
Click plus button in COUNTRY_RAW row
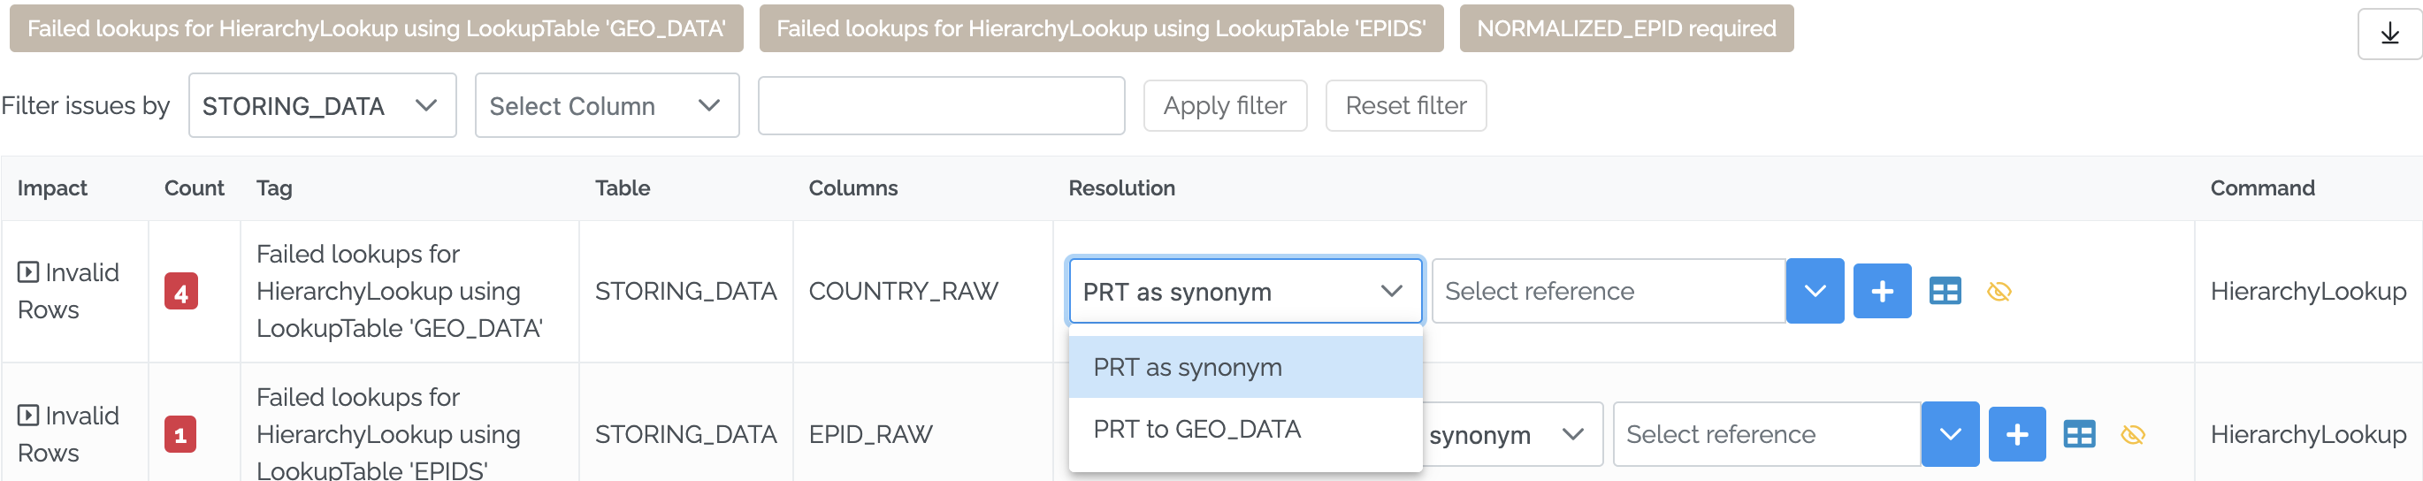(1882, 291)
